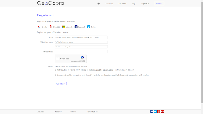
Task: Register with the Office 365 icon
Action: [x=50, y=27]
